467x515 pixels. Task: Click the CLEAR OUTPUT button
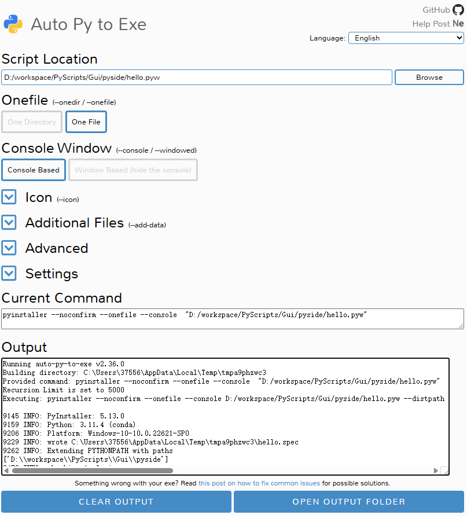(x=116, y=502)
